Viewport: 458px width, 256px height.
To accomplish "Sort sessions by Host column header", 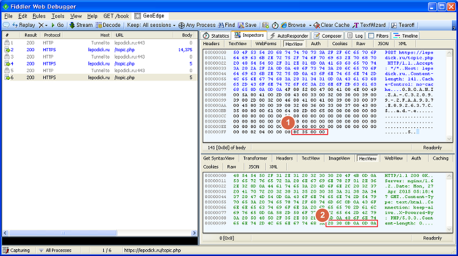I will pyautogui.click(x=104, y=35).
